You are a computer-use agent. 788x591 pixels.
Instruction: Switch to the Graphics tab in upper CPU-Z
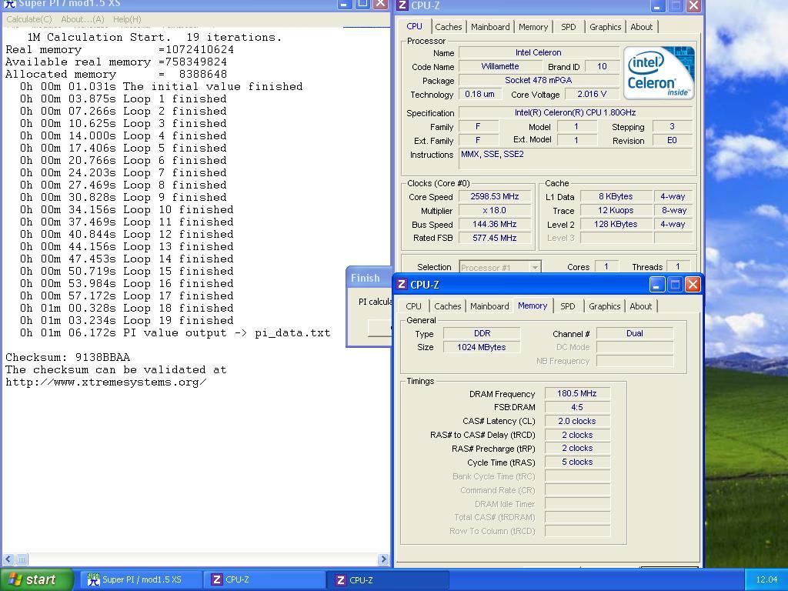click(605, 27)
